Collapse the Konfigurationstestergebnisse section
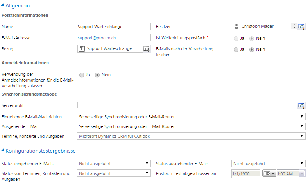308x187 pixels. [x=3, y=151]
